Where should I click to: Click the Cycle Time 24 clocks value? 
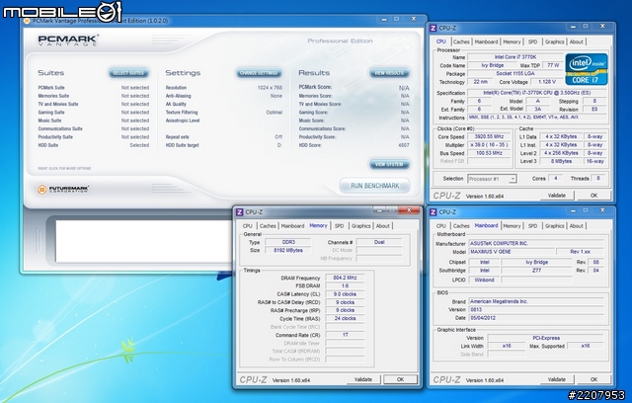[x=345, y=318]
